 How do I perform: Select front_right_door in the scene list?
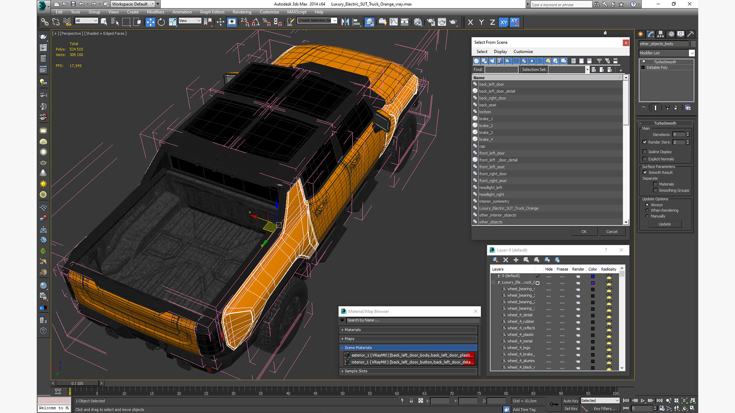pos(492,174)
